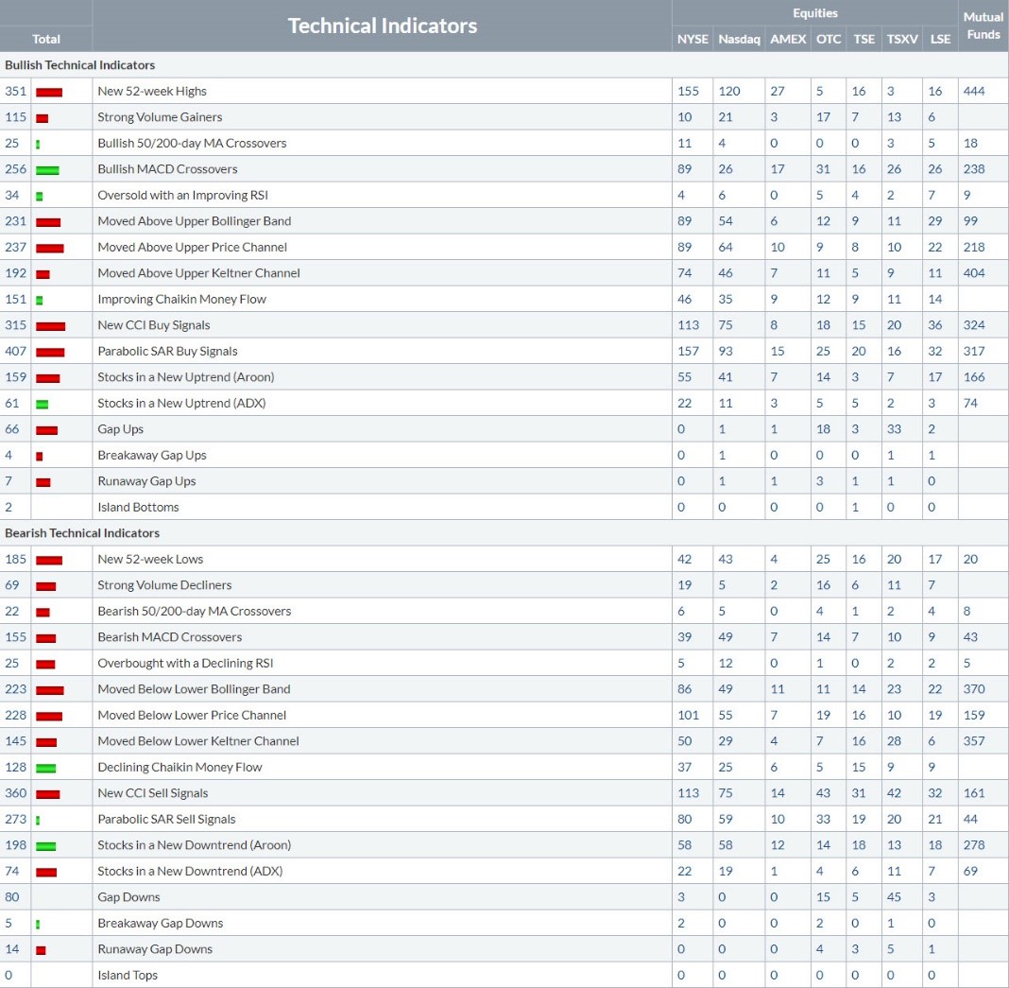1009x988 pixels.
Task: Open the Island Tops indicator
Action: pos(128,975)
